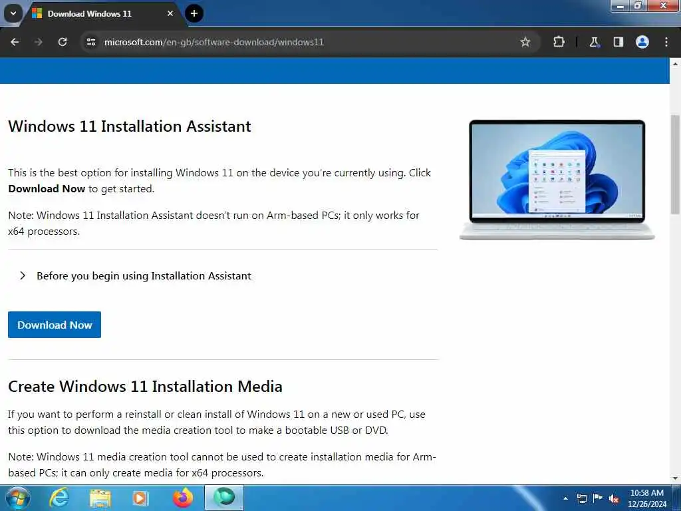
Task: Open the network tray icon
Action: coord(581,498)
